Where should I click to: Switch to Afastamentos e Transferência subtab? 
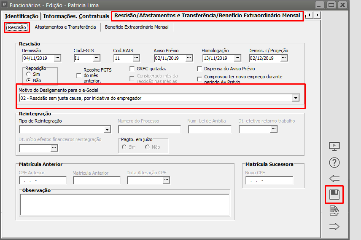pos(65,27)
